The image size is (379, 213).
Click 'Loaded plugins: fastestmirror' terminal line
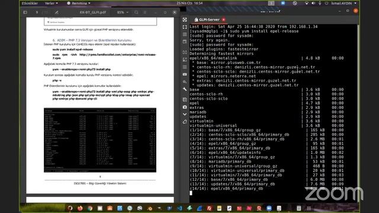(x=224, y=49)
